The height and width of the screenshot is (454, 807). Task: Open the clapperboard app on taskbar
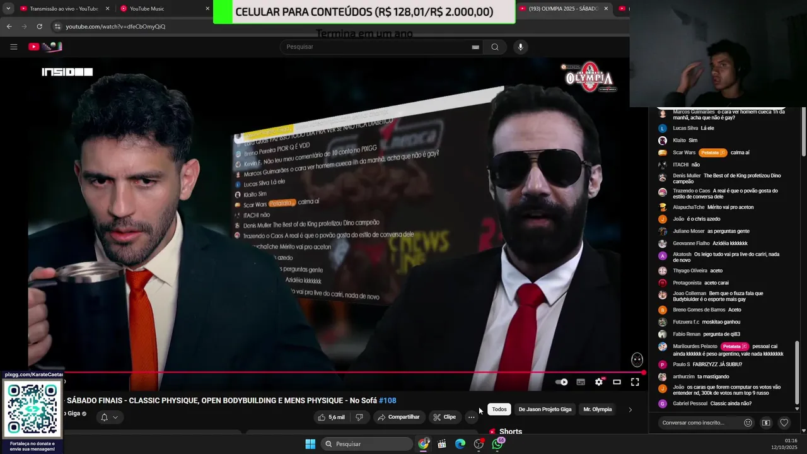click(442, 444)
